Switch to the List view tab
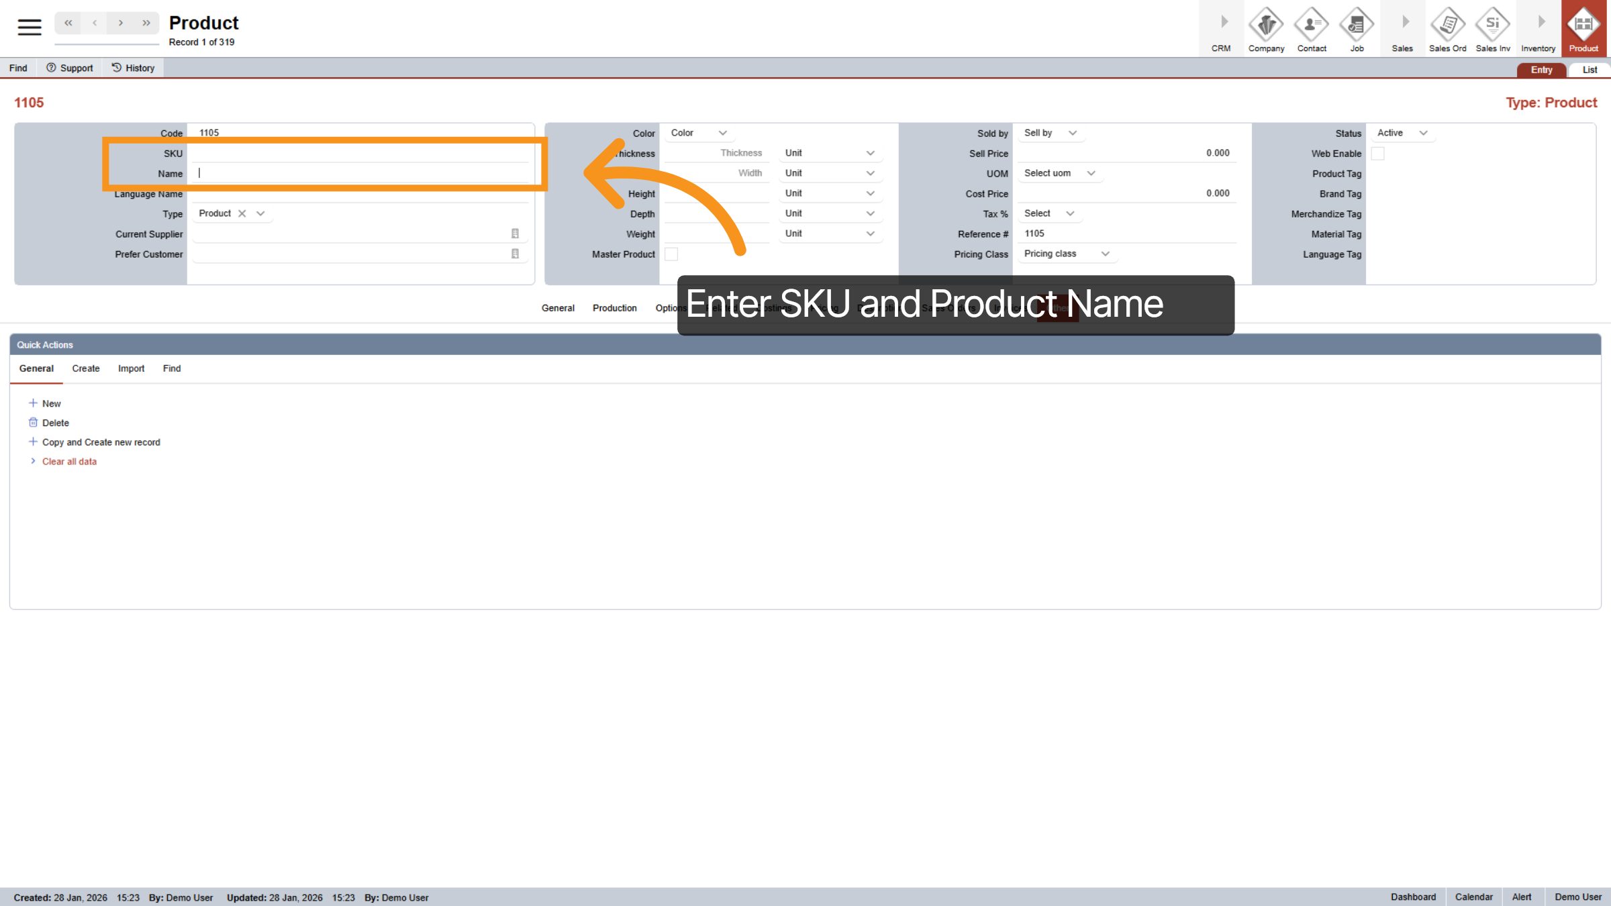 pos(1589,69)
